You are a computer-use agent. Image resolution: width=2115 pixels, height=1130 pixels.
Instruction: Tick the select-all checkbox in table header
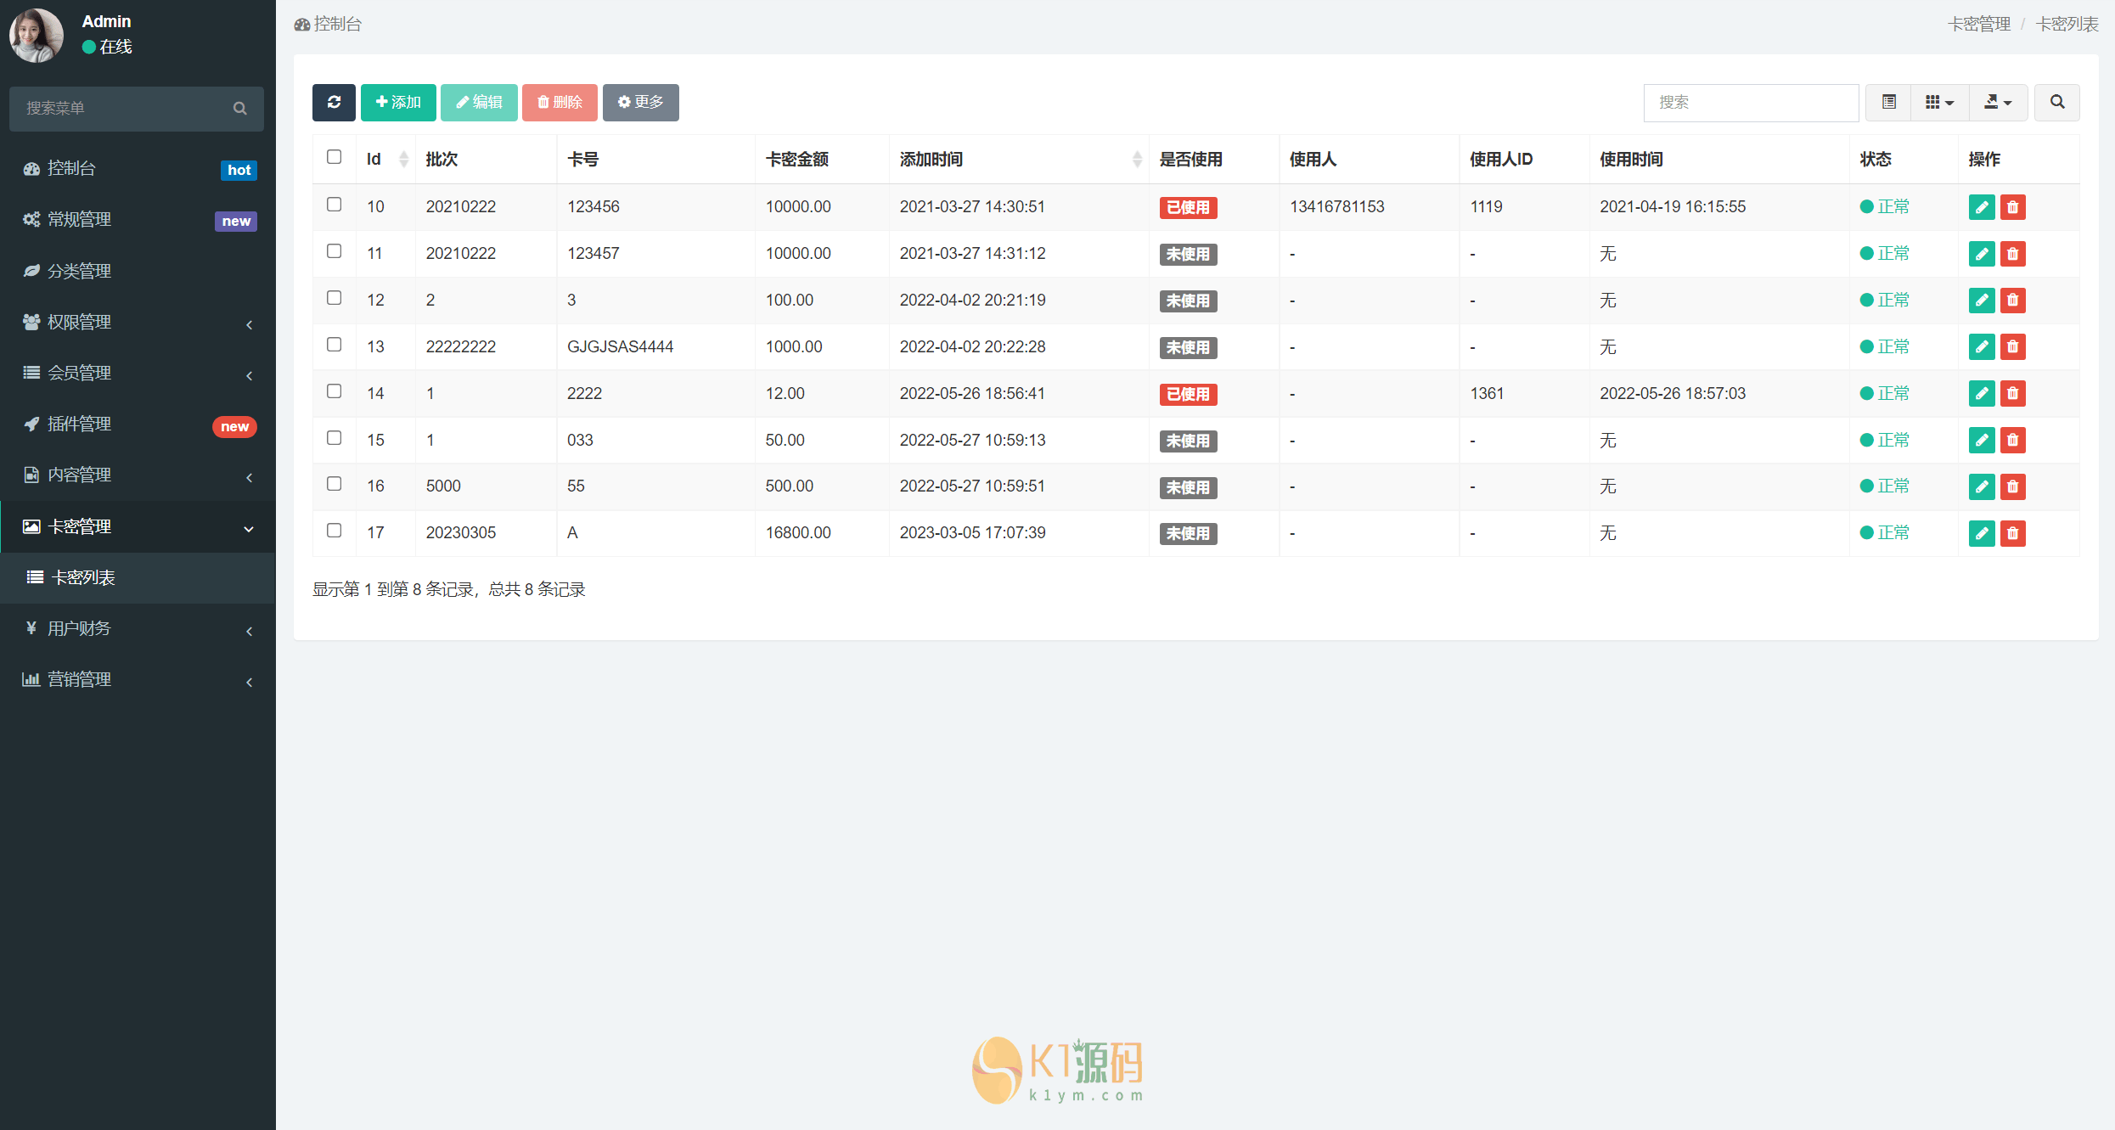[334, 157]
